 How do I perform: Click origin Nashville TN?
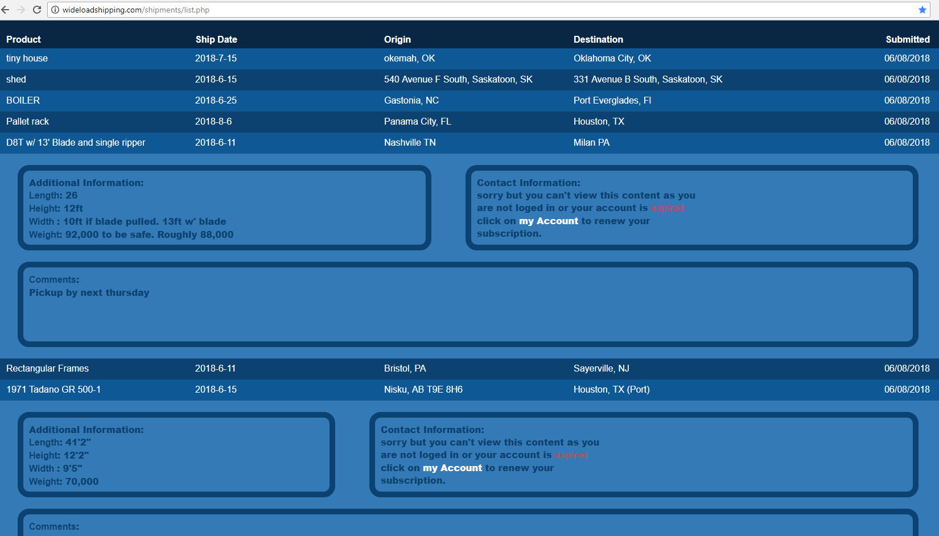tap(410, 143)
